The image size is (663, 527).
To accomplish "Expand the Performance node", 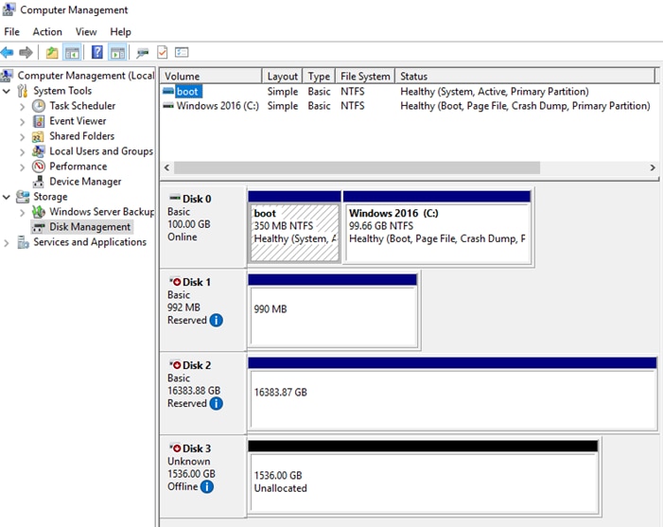I will (x=23, y=167).
